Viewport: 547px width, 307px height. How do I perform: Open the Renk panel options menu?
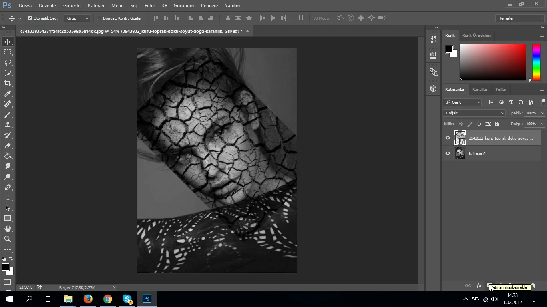pos(542,35)
